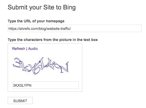Click the distorted 'N' in the captcha image

64,68
